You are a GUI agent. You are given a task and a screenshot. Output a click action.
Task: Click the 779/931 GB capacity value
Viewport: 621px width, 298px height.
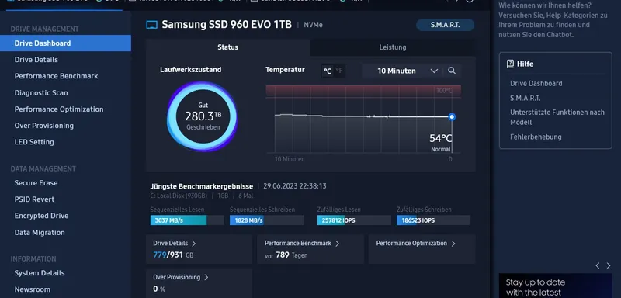point(173,255)
